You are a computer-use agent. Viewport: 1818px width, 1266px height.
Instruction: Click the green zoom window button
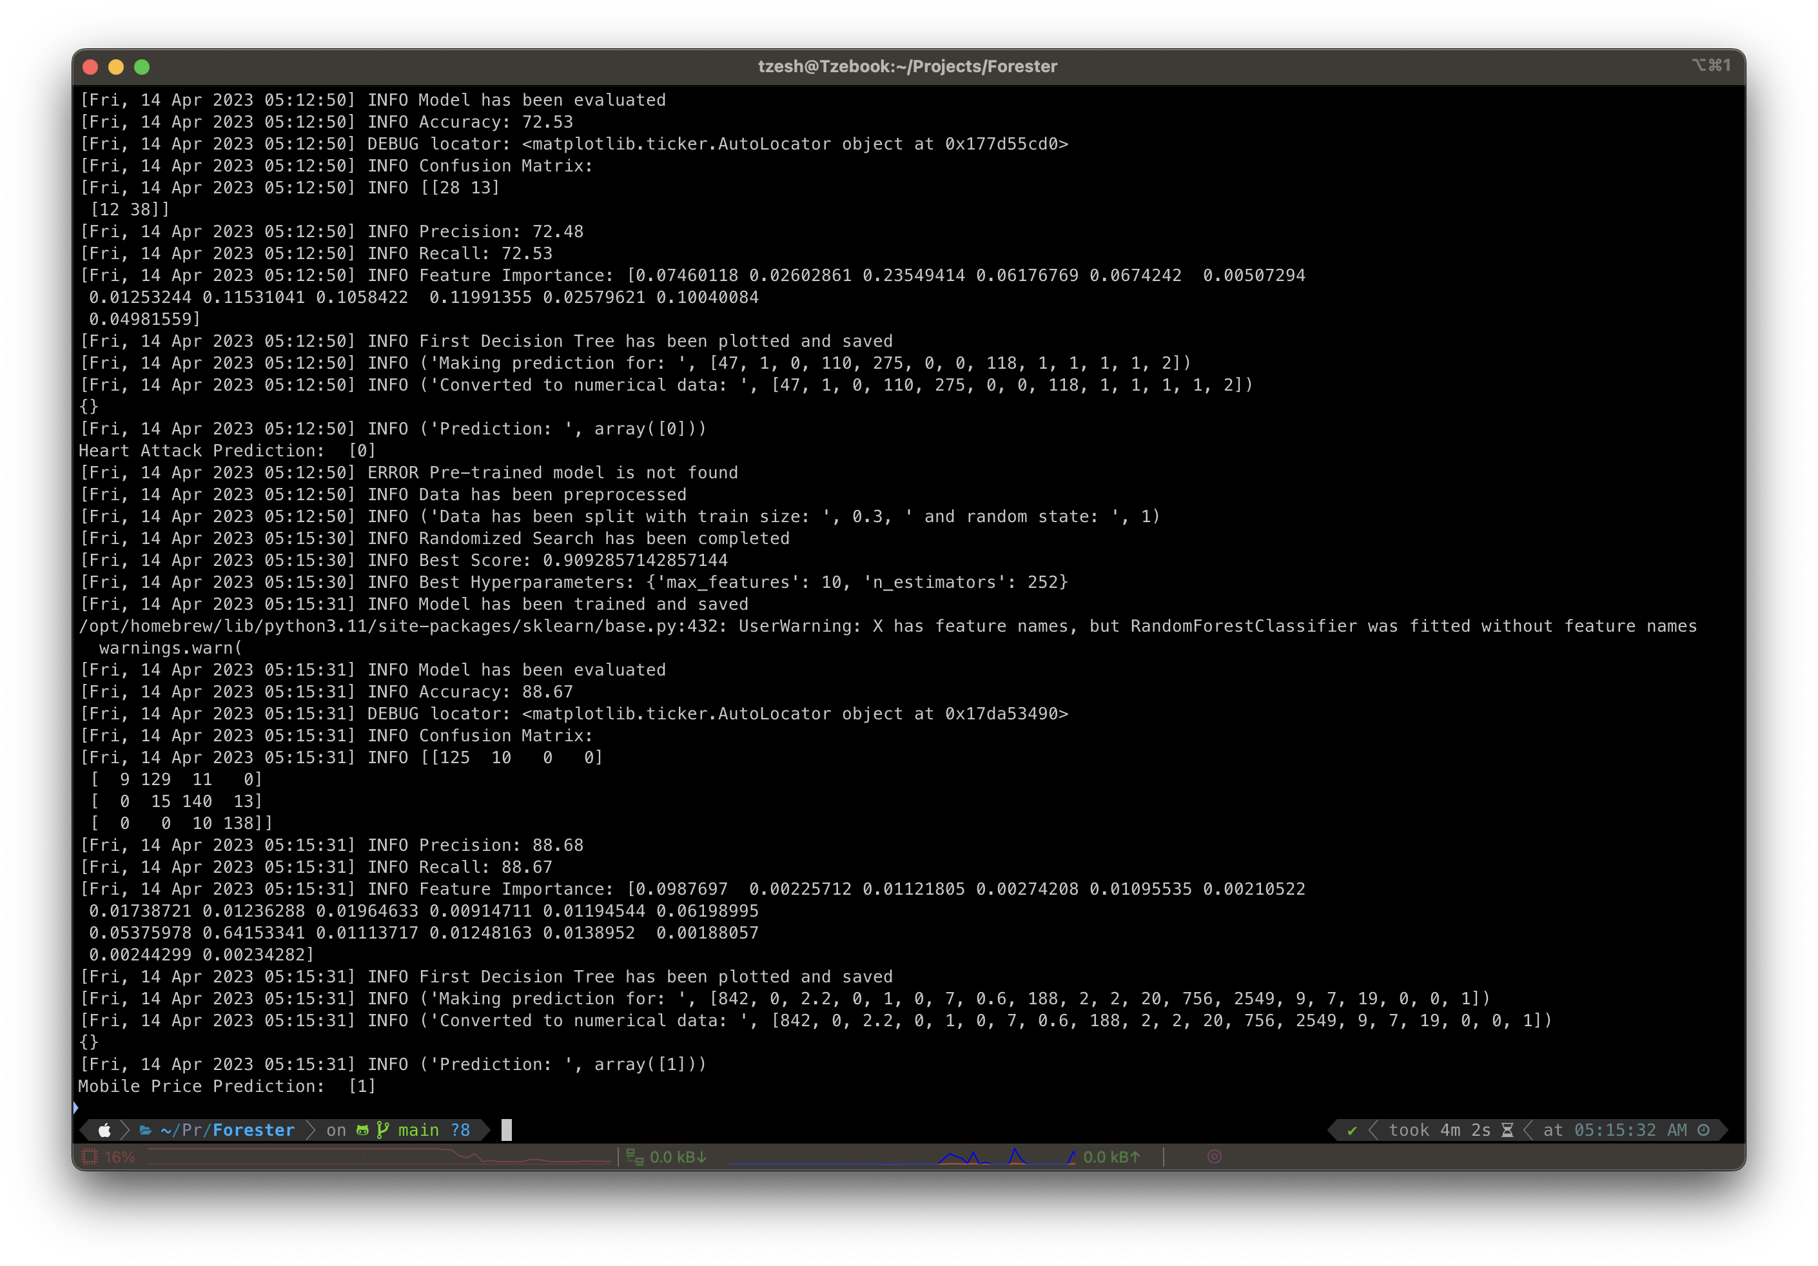[x=142, y=67]
